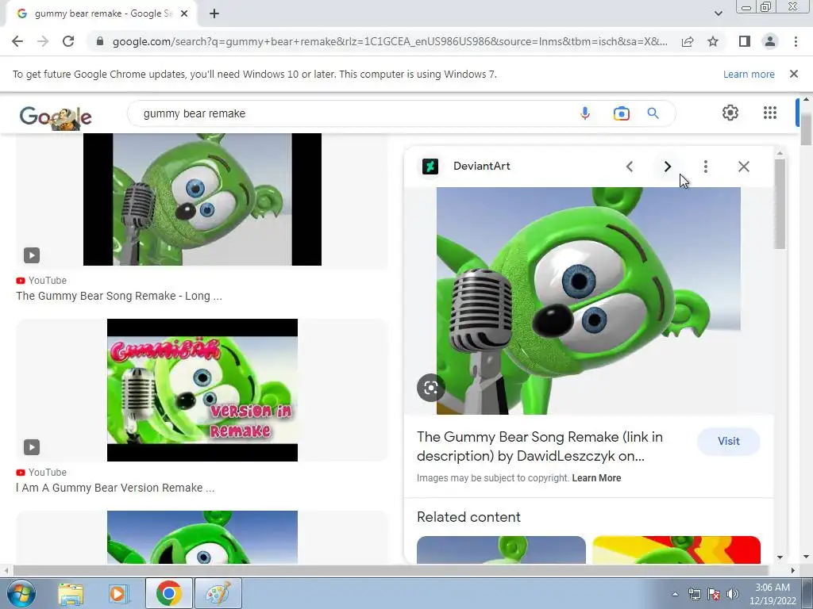Search inside image with Lens icon
813x609 pixels.
431,388
